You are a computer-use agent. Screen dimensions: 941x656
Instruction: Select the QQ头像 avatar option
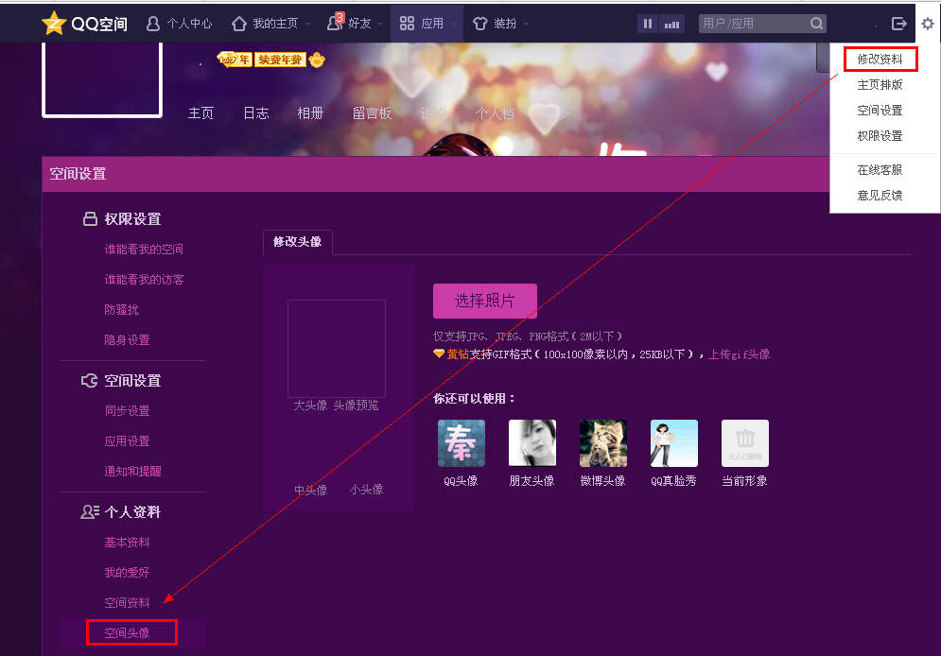[x=461, y=442]
